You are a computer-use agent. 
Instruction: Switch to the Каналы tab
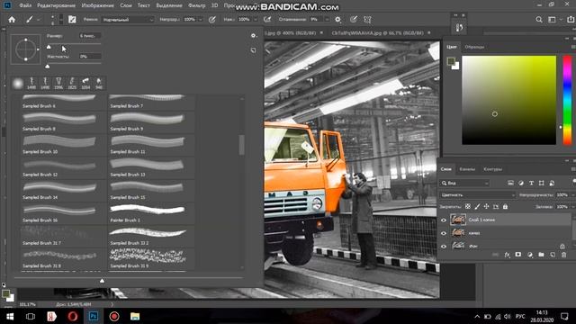tap(467, 169)
